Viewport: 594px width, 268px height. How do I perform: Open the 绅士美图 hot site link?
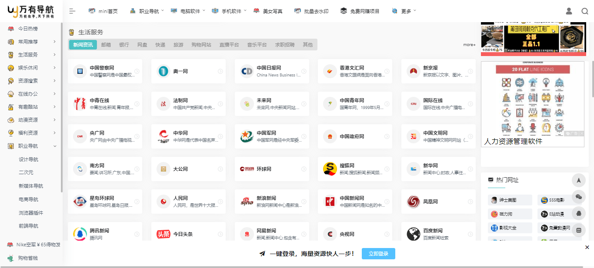click(x=510, y=200)
